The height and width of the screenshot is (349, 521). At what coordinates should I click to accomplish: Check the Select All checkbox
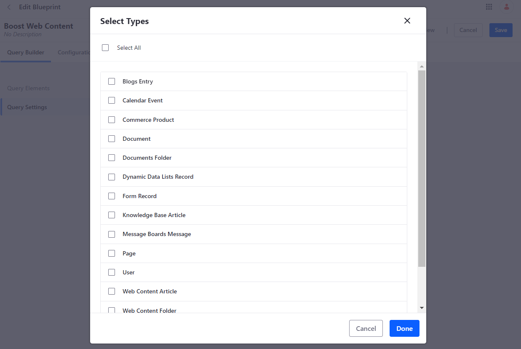(105, 48)
